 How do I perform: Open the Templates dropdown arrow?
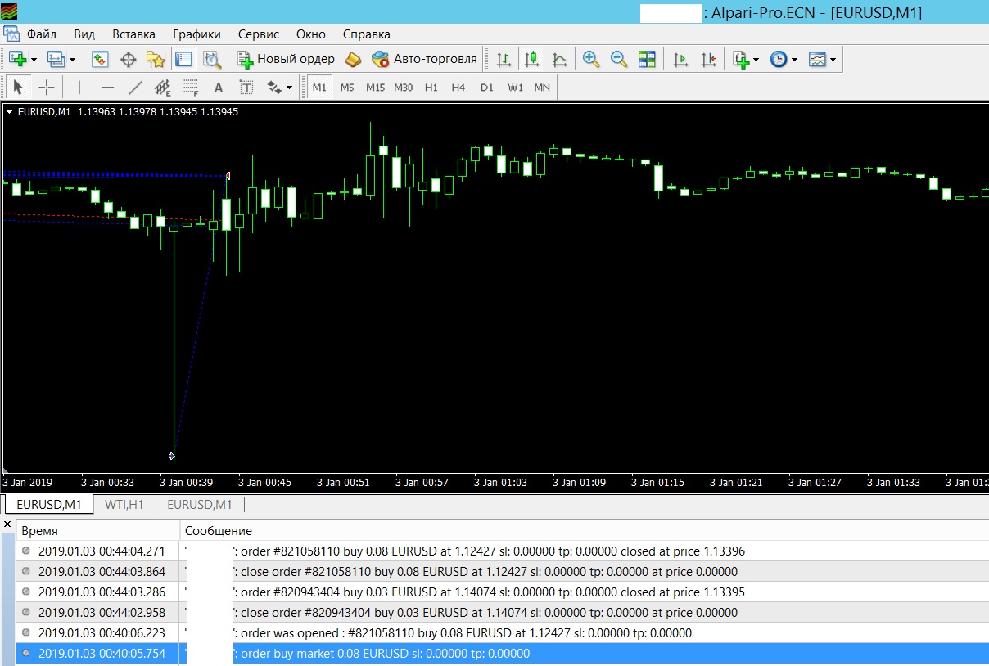coord(833,60)
